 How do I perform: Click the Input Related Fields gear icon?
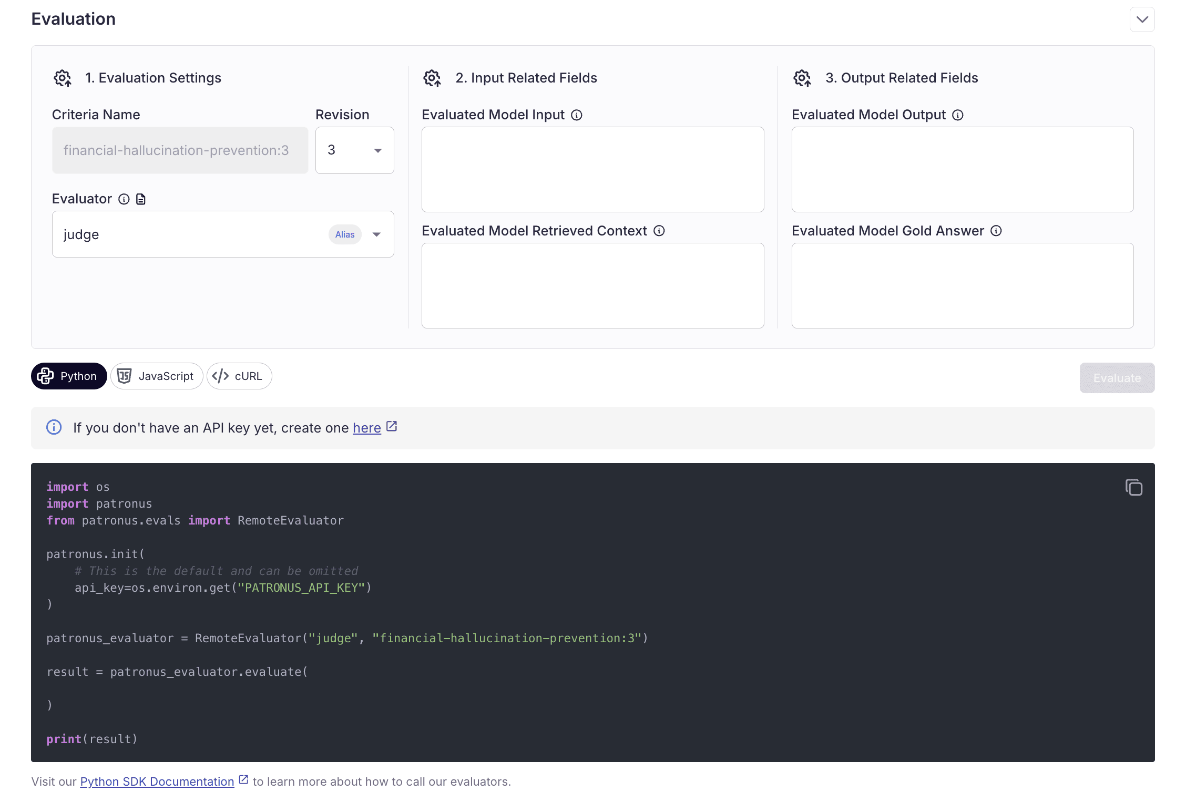(432, 78)
